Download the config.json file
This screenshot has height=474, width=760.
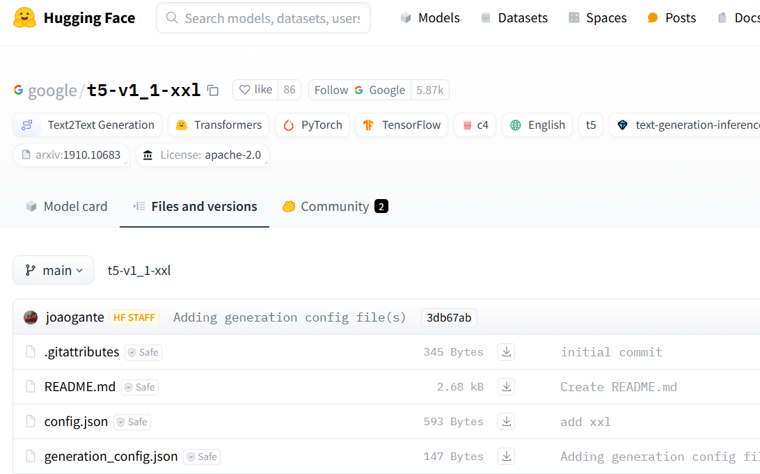(506, 422)
